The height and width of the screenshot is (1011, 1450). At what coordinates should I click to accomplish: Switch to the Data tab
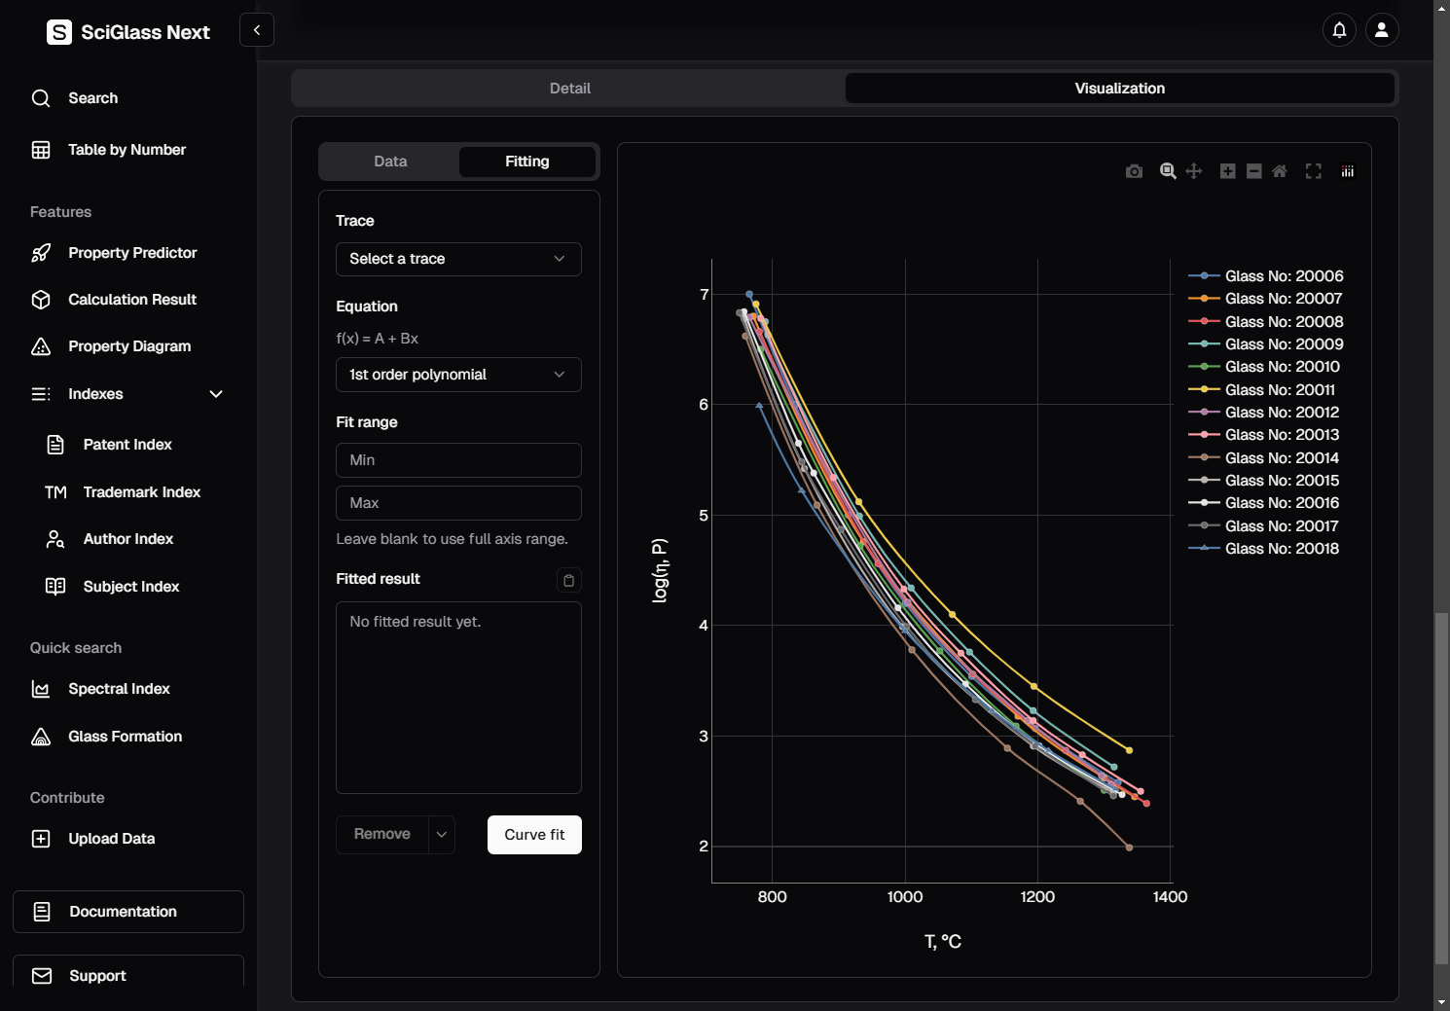[390, 162]
